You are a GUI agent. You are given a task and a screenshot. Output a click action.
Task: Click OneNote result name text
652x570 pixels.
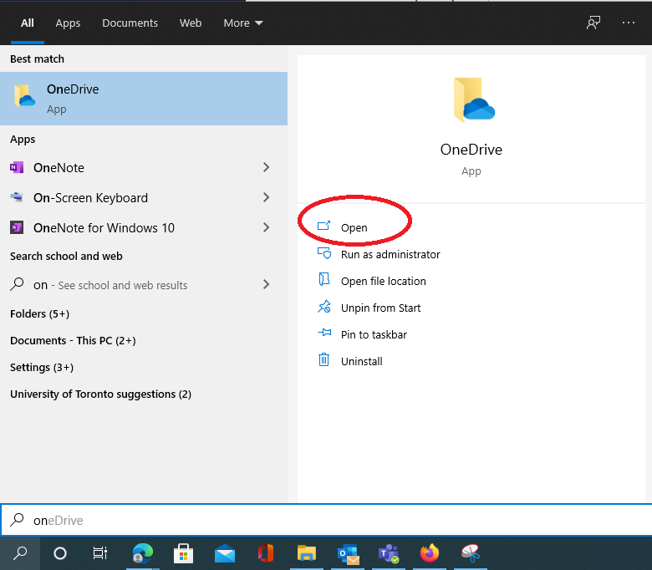pos(59,167)
